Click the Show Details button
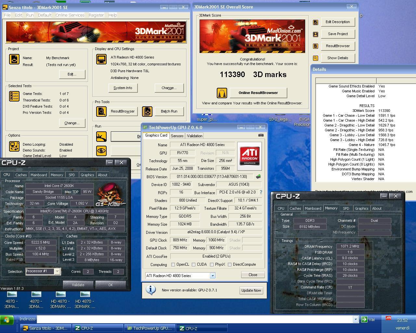Viewport: 416px width, 333px height. point(338,58)
